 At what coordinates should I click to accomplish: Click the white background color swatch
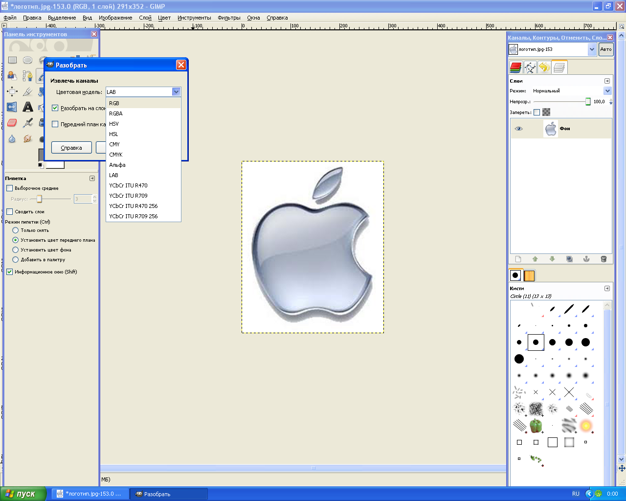(55, 165)
